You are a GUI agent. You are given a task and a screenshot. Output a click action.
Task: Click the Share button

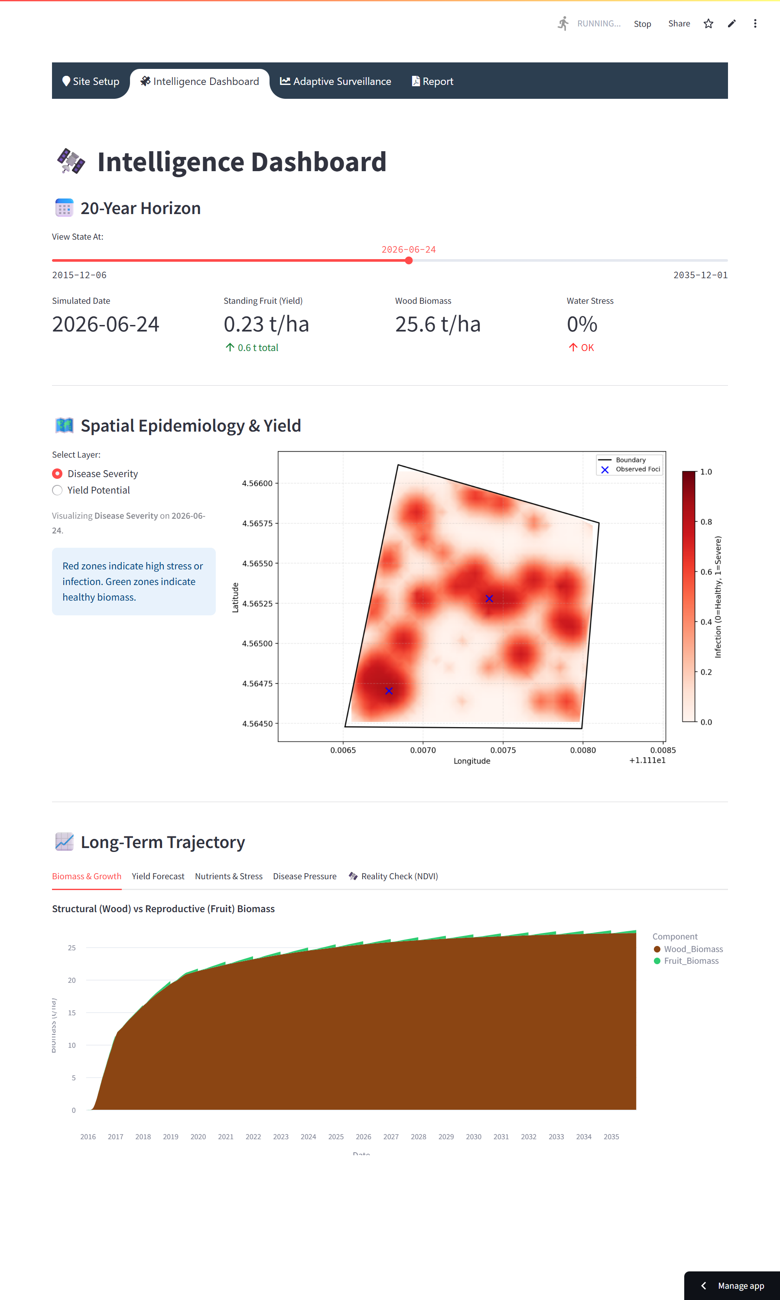(679, 24)
